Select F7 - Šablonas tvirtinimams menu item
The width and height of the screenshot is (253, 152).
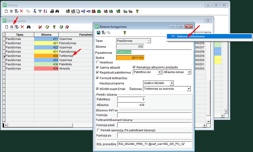coord(209,36)
